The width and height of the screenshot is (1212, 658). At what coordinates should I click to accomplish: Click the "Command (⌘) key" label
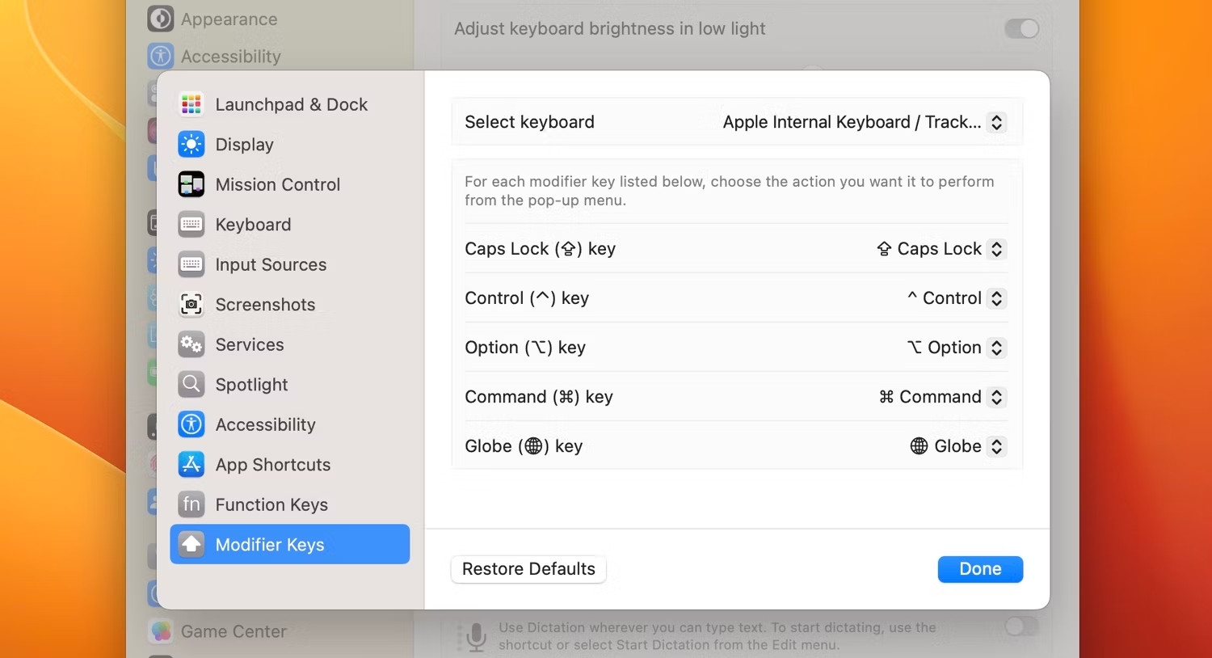pos(539,397)
